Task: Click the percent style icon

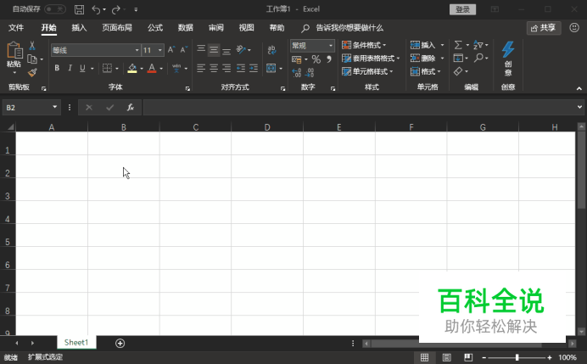Action: click(x=316, y=59)
